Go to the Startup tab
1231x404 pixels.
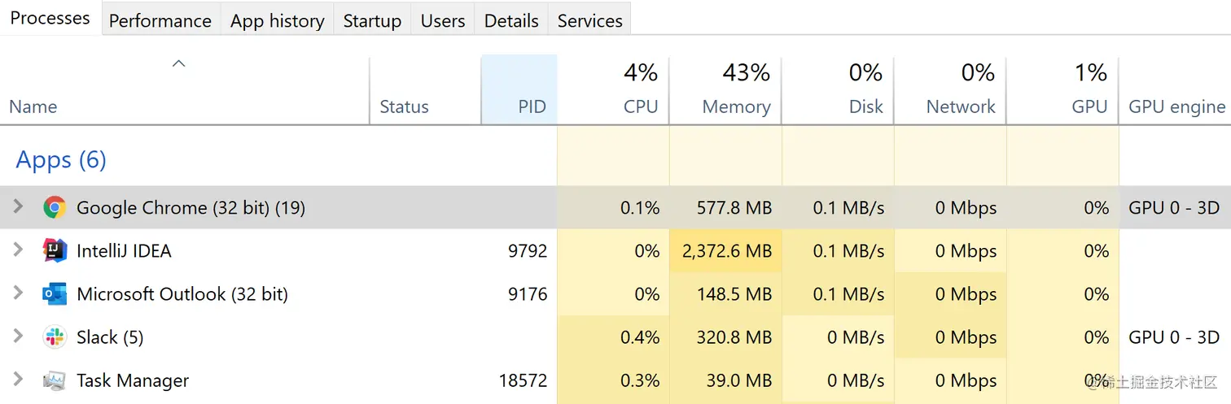(x=372, y=20)
